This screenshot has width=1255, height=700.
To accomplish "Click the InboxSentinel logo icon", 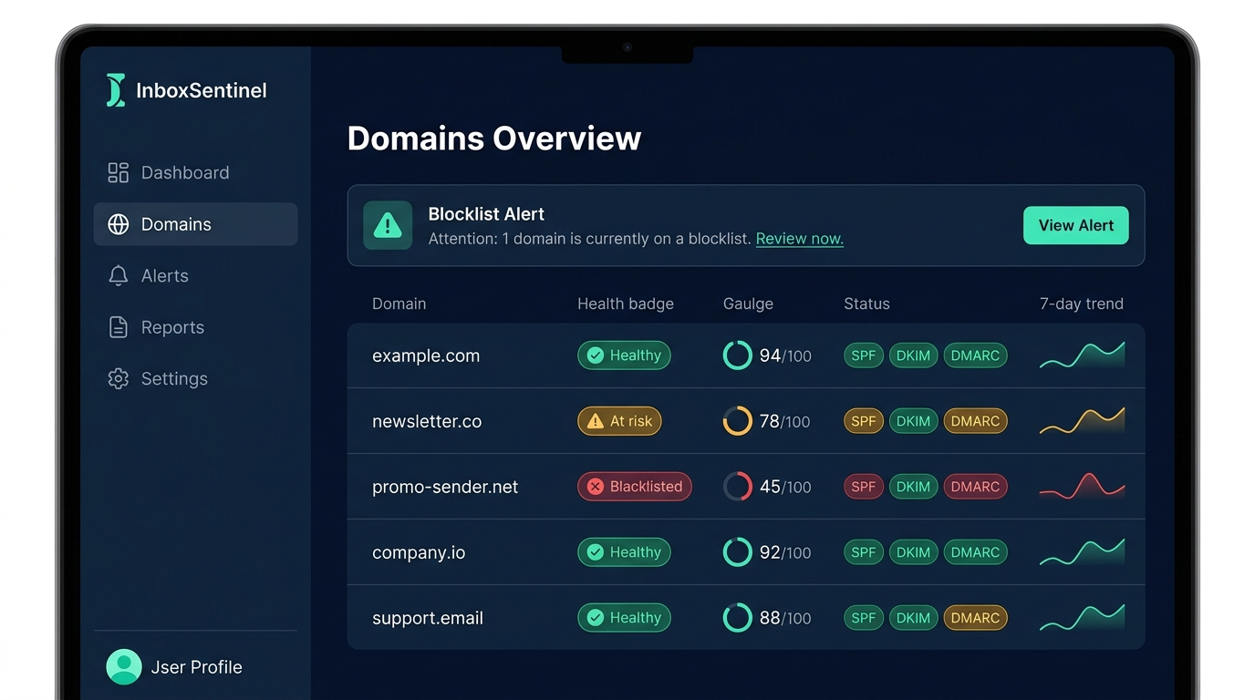I will [116, 90].
